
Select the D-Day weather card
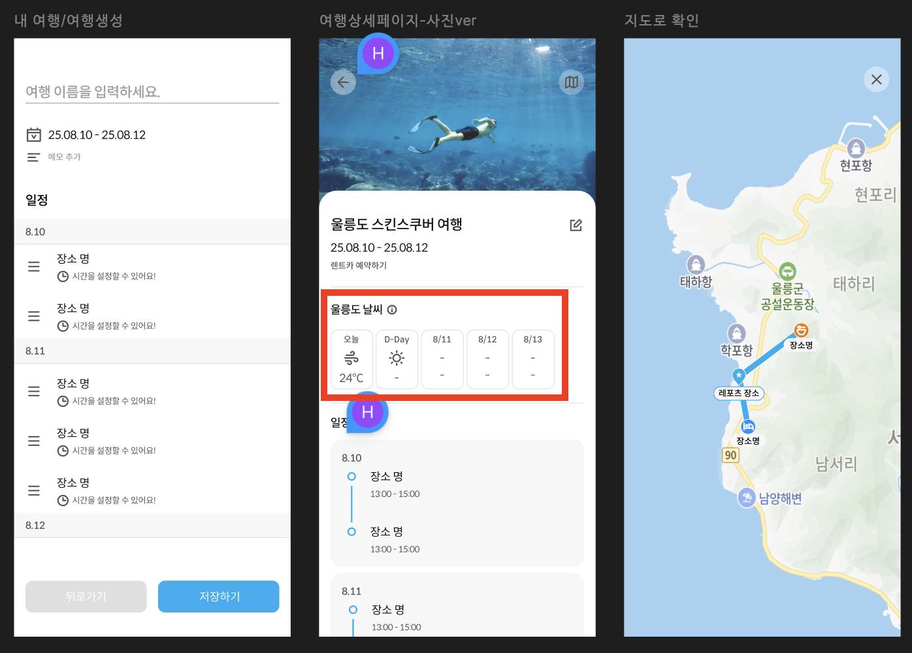397,359
